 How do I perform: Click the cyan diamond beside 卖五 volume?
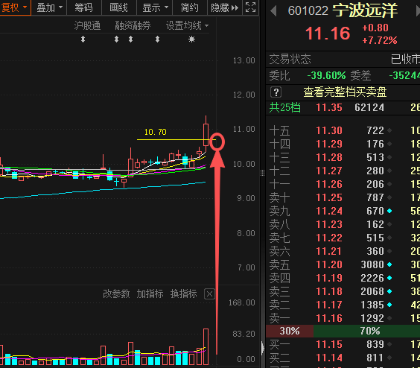click(x=389, y=264)
